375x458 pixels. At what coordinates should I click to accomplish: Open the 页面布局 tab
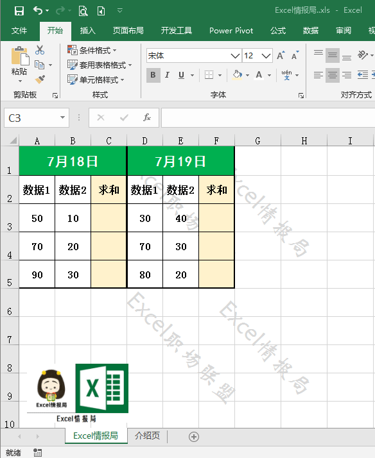pyautogui.click(x=128, y=30)
